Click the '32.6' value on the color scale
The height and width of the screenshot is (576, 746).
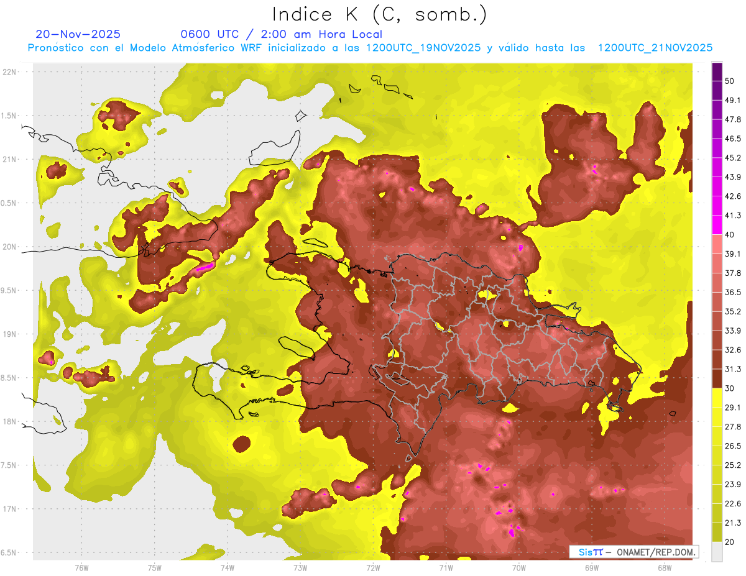[733, 350]
